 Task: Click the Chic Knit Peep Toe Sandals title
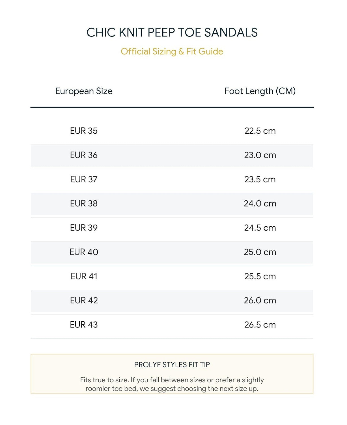point(172,33)
